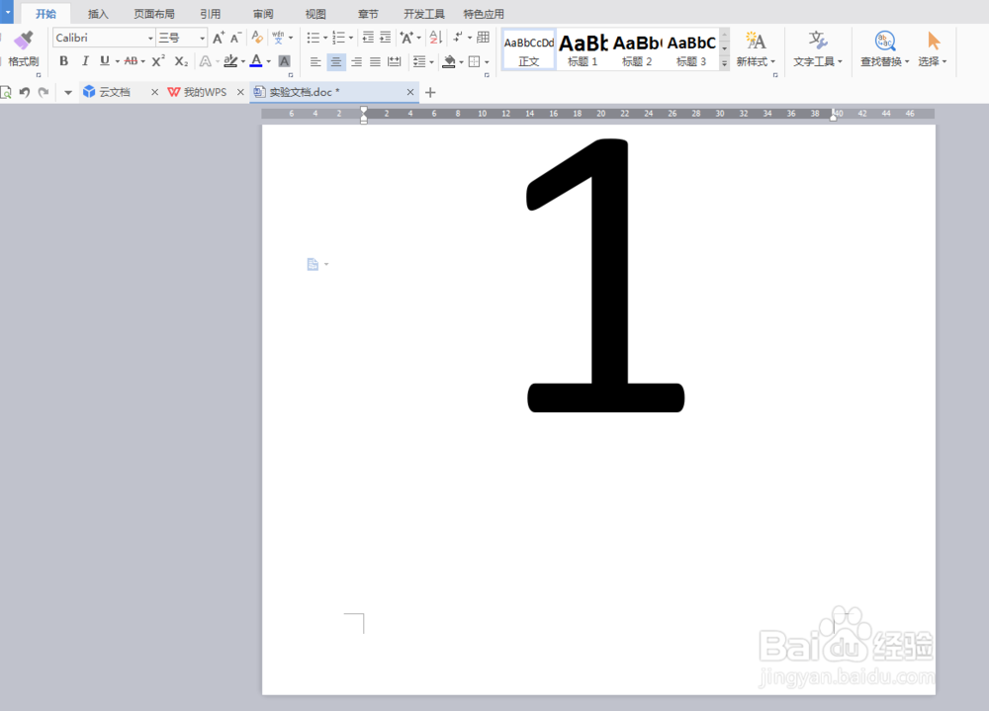The height and width of the screenshot is (711, 989).
Task: Switch to the 云文档 document tab
Action: point(114,92)
